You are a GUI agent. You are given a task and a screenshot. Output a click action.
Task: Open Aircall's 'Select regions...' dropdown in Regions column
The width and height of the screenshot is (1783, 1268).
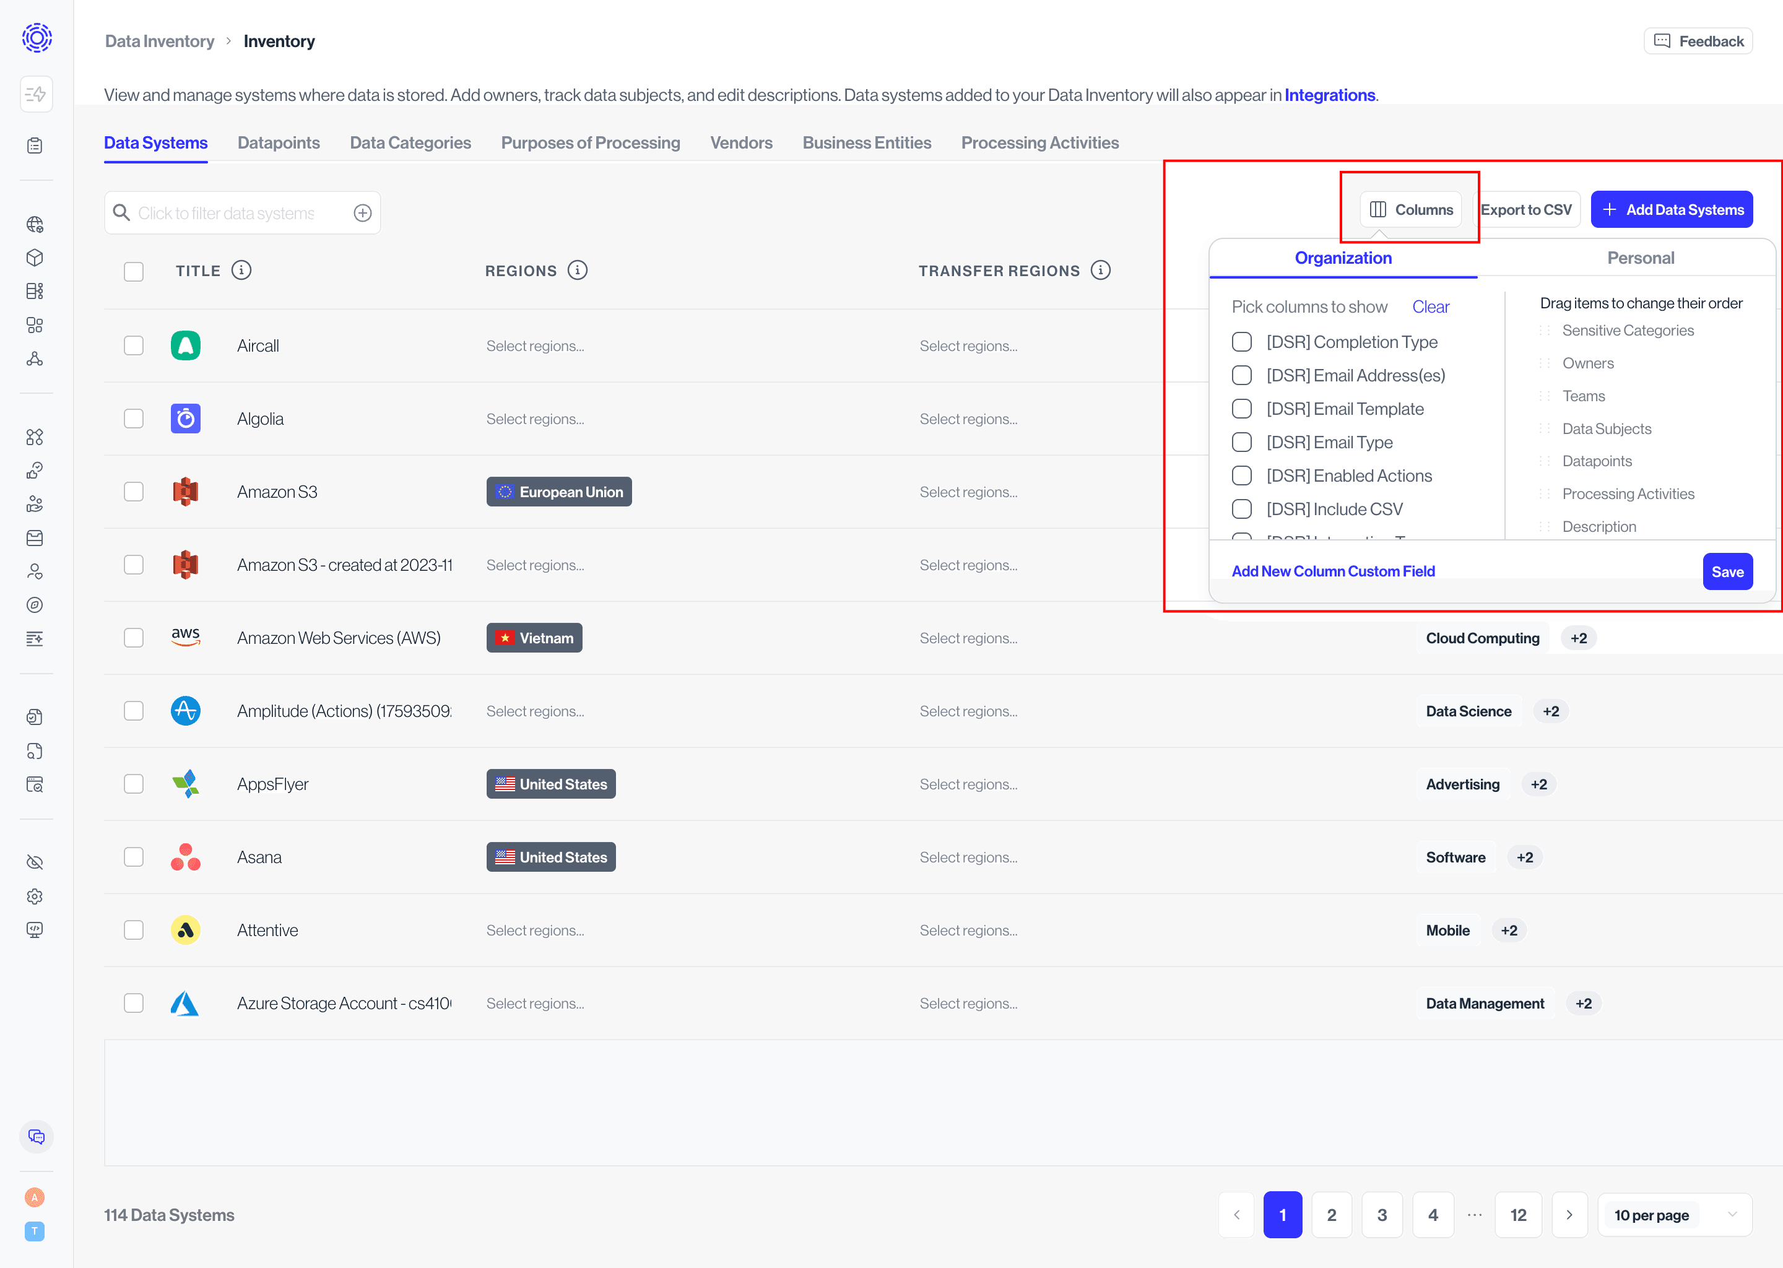536,346
